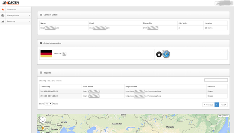234x133 pixels.
Task: Switch the map to Map view
Action: [220, 116]
